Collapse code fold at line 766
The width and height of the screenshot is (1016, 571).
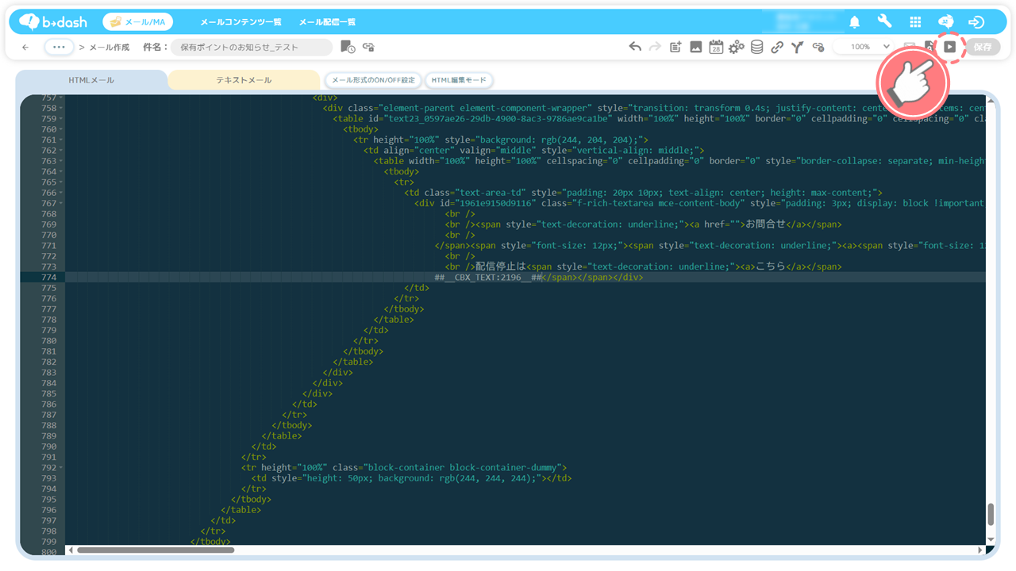pos(62,193)
